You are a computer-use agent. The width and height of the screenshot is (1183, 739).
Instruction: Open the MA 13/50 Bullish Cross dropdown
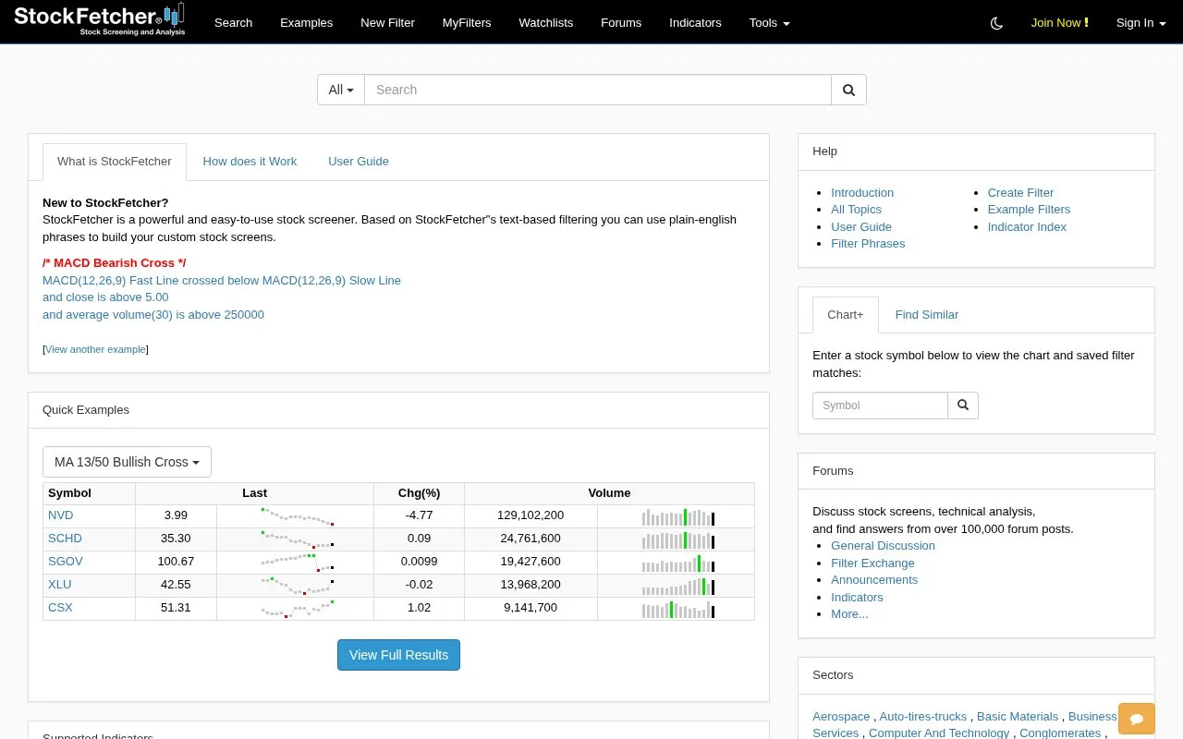pos(127,462)
